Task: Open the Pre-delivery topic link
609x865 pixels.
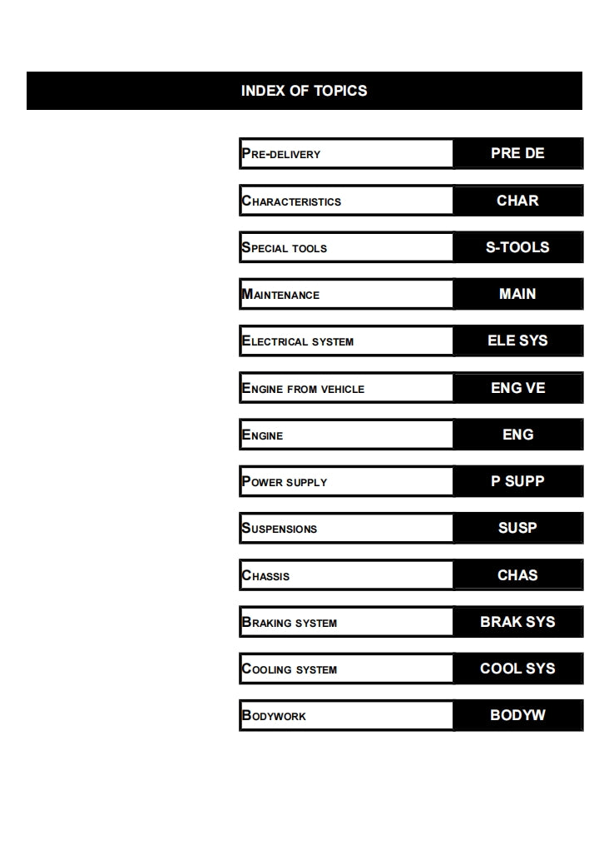Action: 281,154
